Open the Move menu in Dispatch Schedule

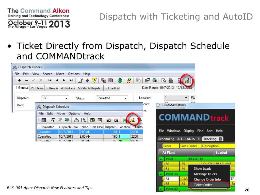pyautogui.click(x=60, y=113)
